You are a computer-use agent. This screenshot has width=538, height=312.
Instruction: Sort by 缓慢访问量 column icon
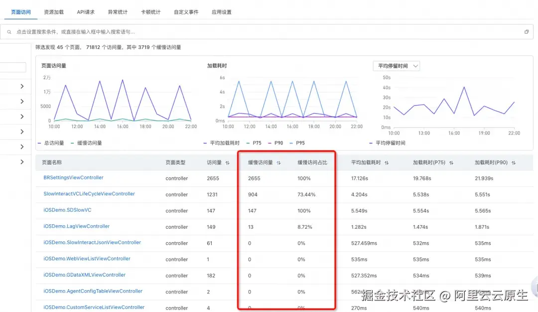278,162
